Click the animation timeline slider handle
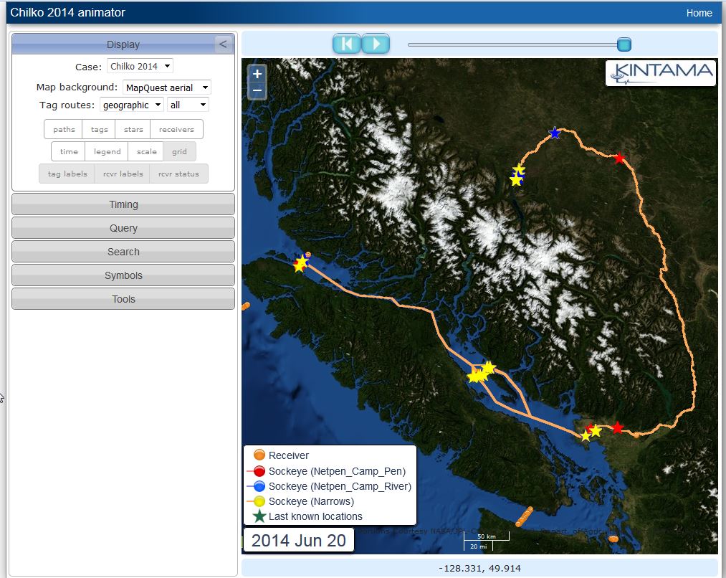Screen dimensions: 726x578 [624, 45]
